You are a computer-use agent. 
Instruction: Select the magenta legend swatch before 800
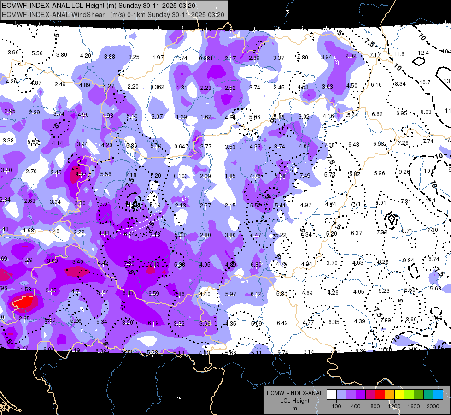click(x=370, y=395)
